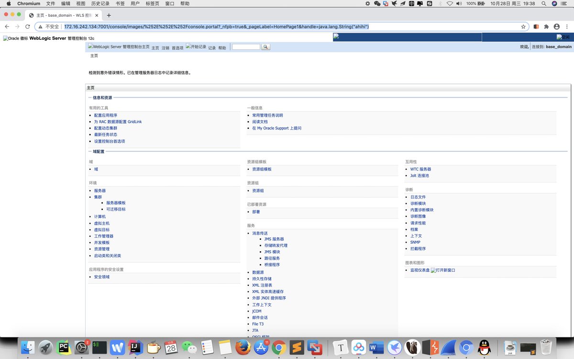
Task: Open the Chromium three-dot menu
Action: 567,26
